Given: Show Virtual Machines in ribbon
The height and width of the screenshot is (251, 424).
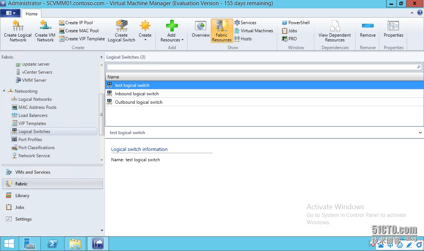Looking at the screenshot, I should pos(254,31).
